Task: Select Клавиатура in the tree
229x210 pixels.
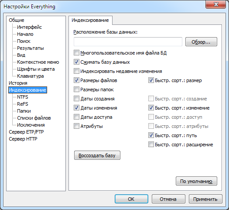Action: pos(31,76)
